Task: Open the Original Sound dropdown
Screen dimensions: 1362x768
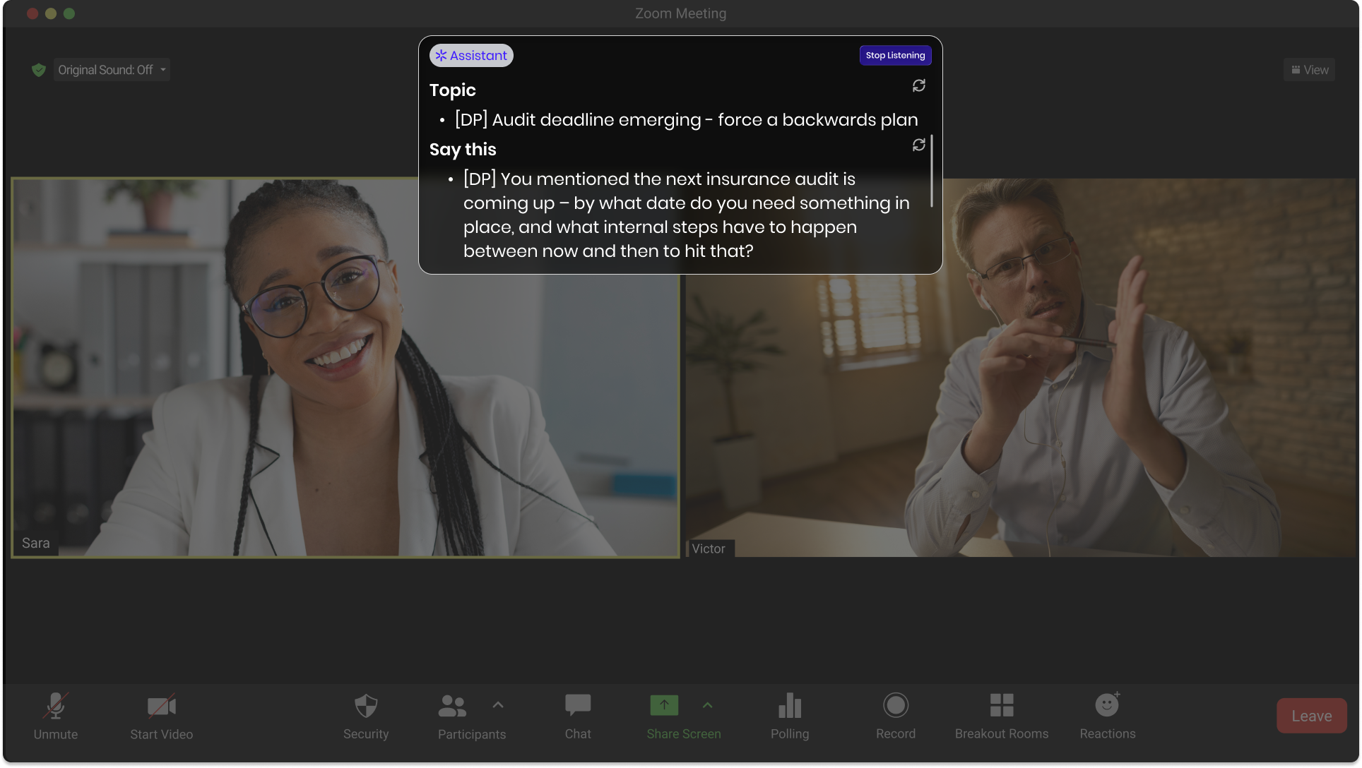Action: coord(112,70)
